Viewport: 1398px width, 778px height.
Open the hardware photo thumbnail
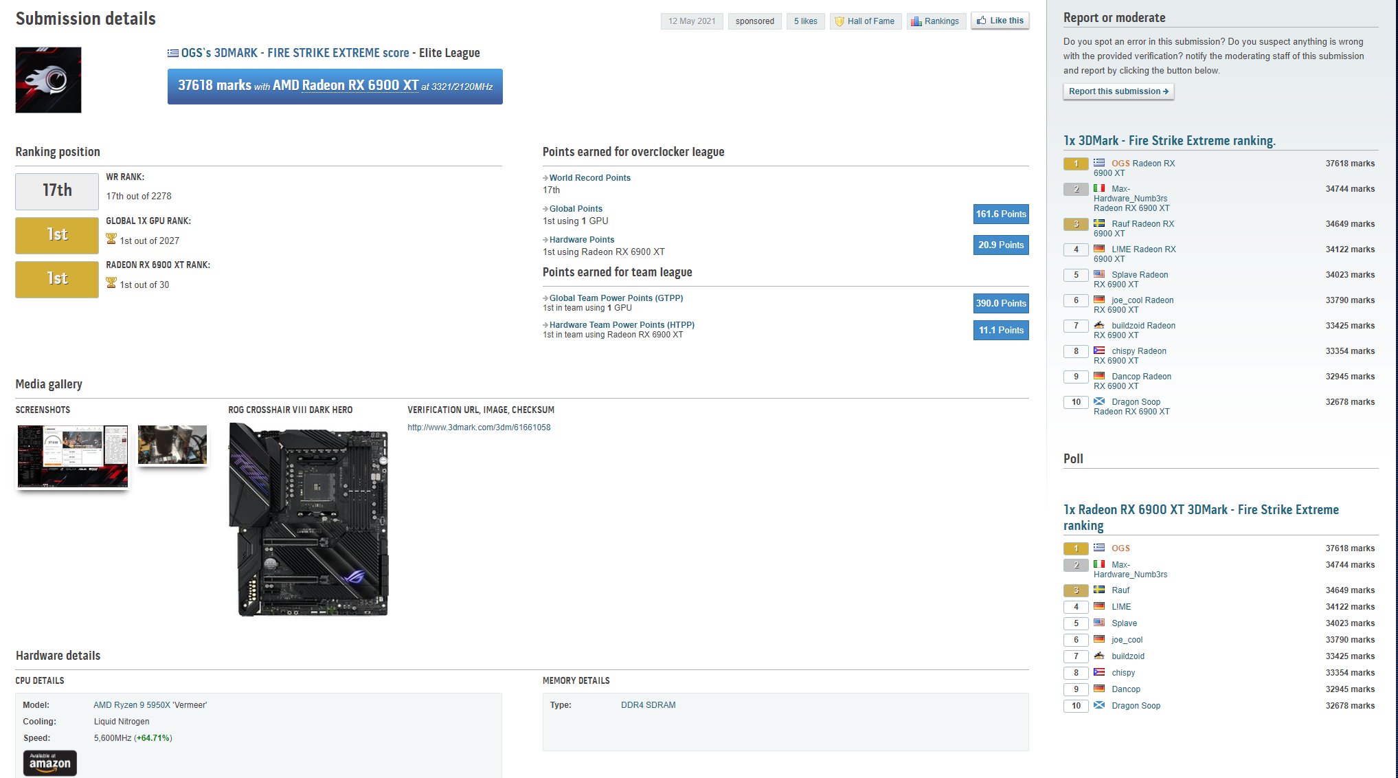[x=172, y=444]
